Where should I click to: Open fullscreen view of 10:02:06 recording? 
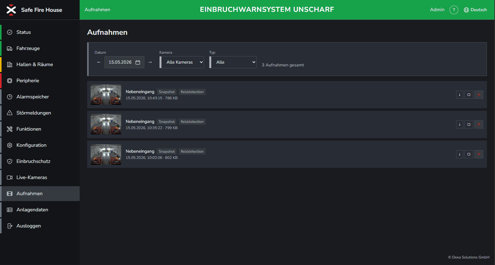pos(469,154)
